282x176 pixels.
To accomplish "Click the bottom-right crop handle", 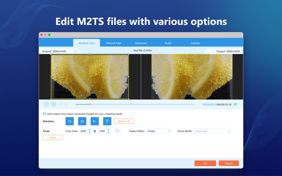I will pyautogui.click(x=128, y=99).
